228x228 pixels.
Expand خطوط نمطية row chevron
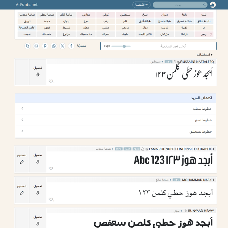[x=22, y=108]
